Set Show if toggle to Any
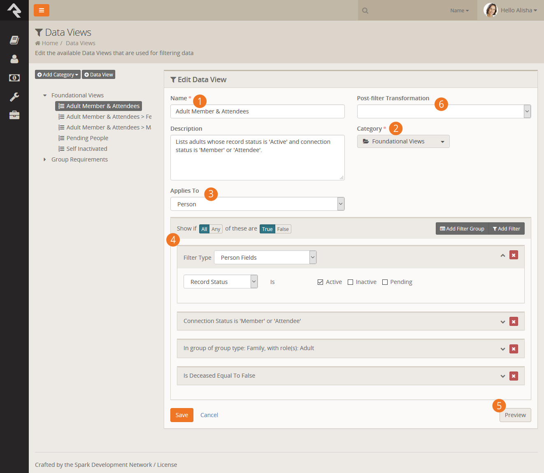Screen dimensions: 544x473 pos(216,229)
